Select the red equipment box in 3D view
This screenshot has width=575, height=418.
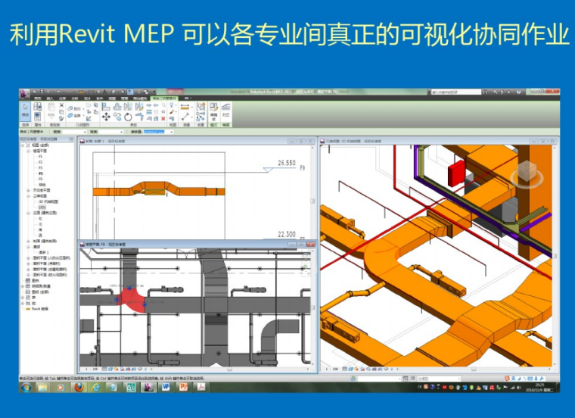(x=456, y=172)
